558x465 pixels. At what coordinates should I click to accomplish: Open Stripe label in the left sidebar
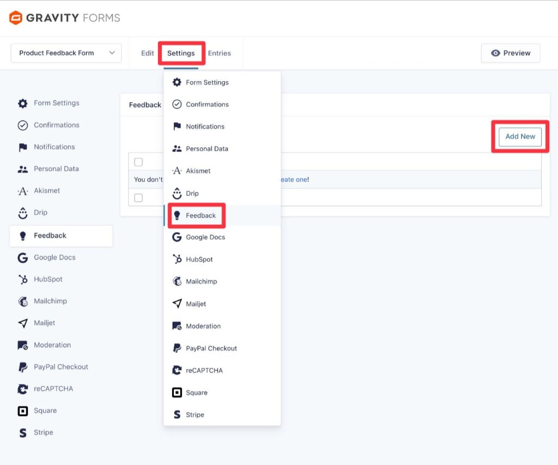[x=44, y=433]
